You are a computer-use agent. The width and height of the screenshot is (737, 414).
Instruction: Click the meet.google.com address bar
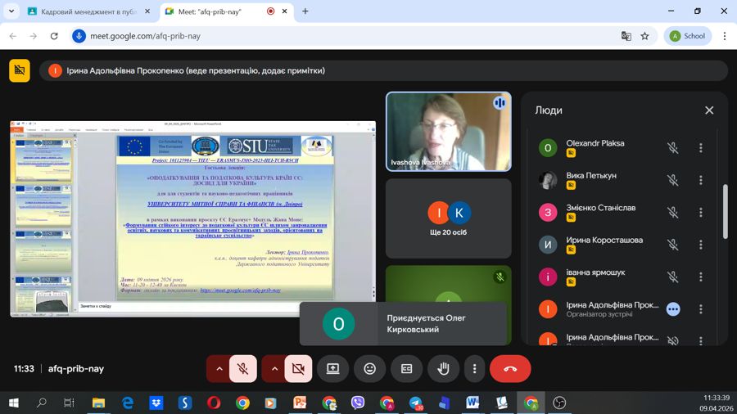point(328,36)
